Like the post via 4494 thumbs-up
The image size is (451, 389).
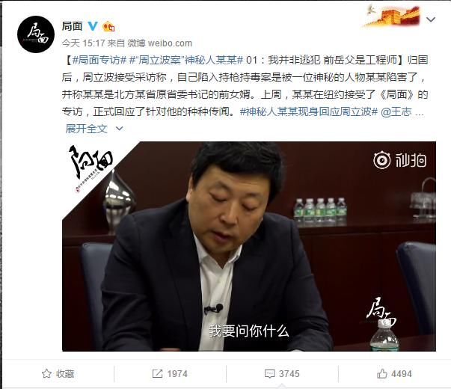point(394,374)
